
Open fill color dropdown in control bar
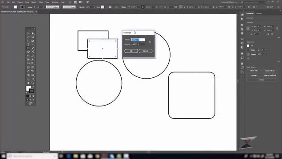[18, 7]
